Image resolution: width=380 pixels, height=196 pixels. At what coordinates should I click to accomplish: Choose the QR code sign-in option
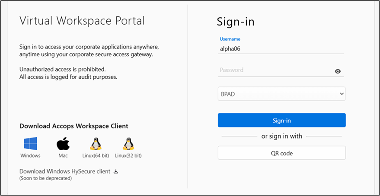[x=281, y=153]
